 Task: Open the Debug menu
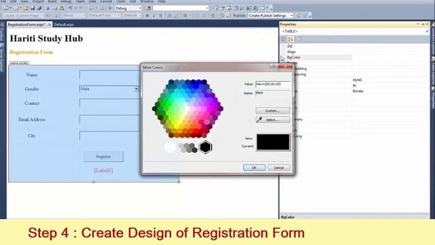[66, 1]
